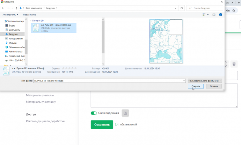
Task: Open the Упорядочить dropdown menu
Action: click(x=10, y=15)
